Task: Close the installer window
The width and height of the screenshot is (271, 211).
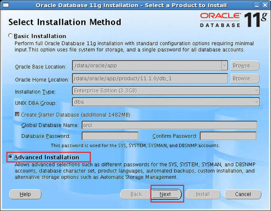Action: coord(265,5)
